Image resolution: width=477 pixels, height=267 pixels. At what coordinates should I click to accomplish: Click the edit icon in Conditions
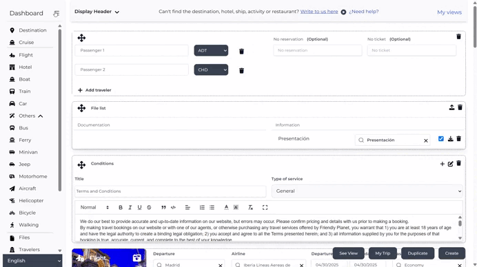[451, 164]
